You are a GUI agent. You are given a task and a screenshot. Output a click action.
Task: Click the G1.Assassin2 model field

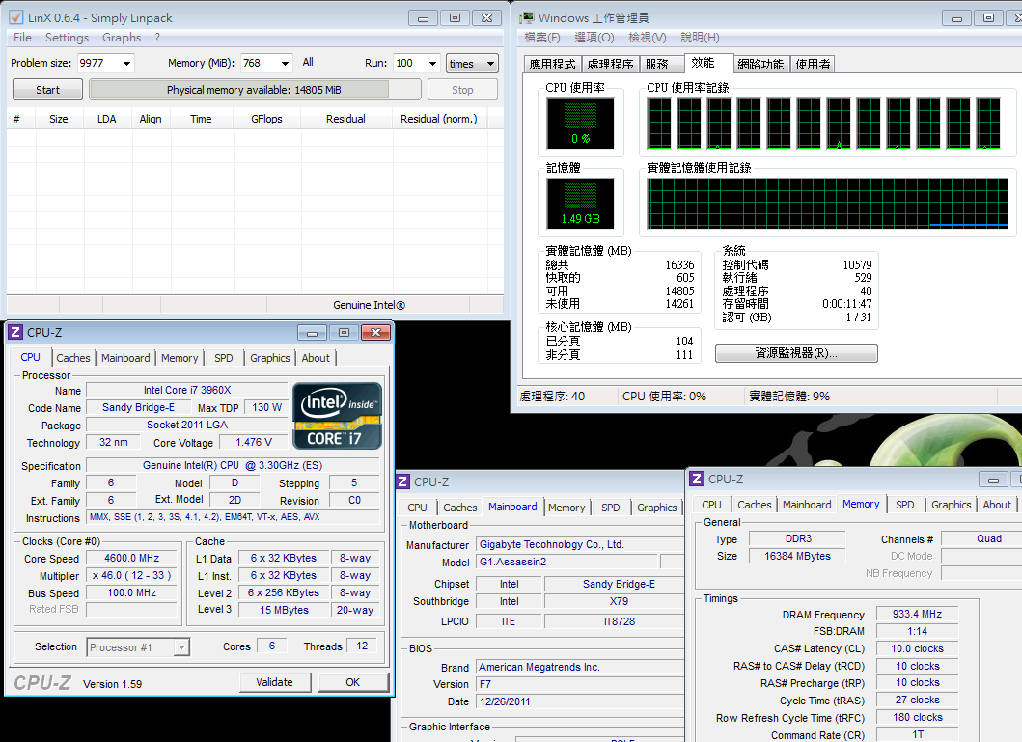pos(567,562)
